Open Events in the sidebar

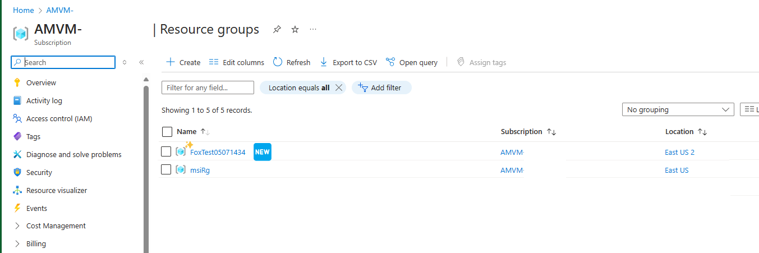36,208
